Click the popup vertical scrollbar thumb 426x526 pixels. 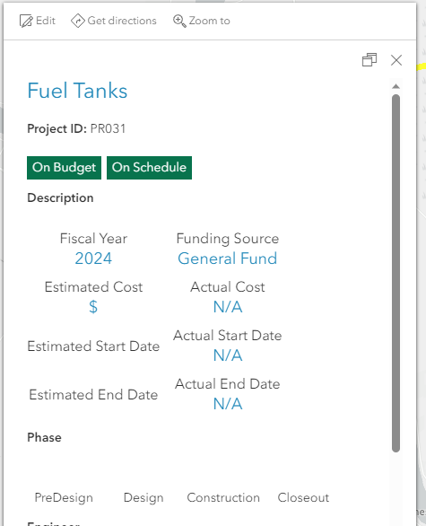coord(396,273)
